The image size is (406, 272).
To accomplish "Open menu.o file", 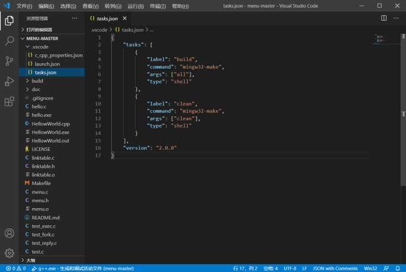I will tap(52, 209).
